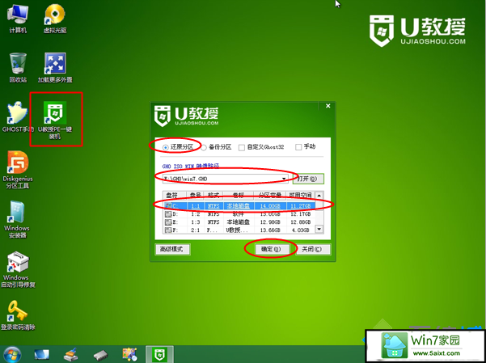Image resolution: width=486 pixels, height=363 pixels.
Task: Expand the image path dropdown arrow
Action: (x=284, y=179)
